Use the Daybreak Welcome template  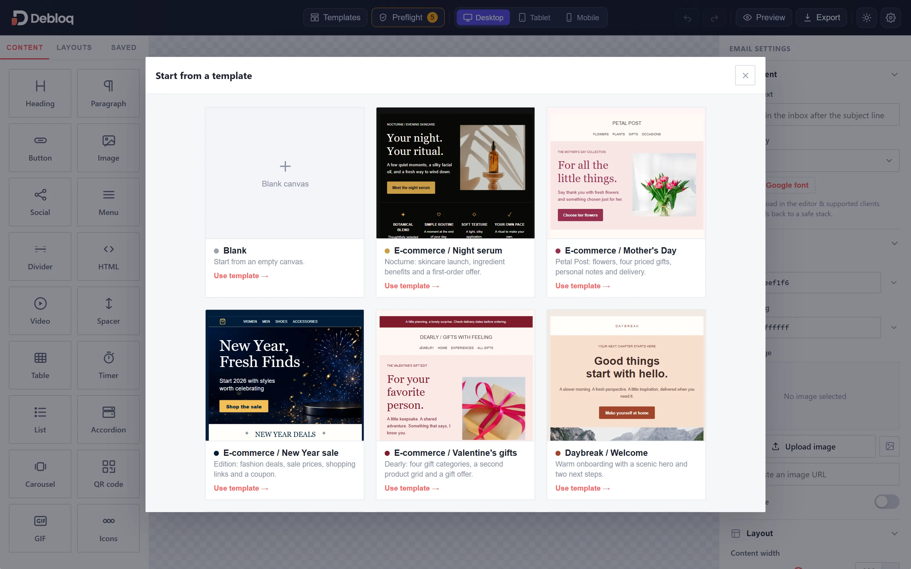point(583,488)
